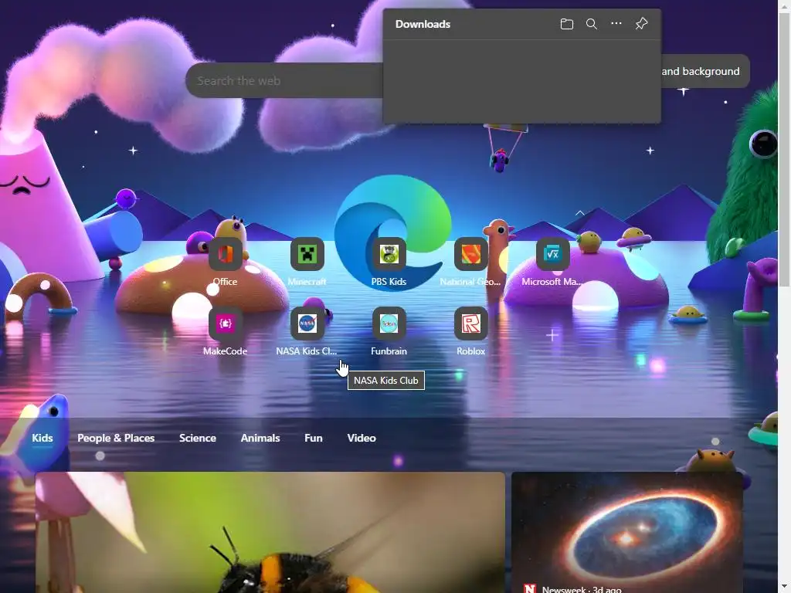Switch to the People & Places tab
The height and width of the screenshot is (593, 791).
[116, 438]
